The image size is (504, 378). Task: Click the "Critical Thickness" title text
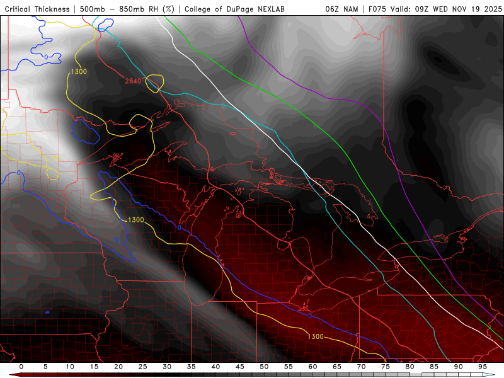tap(37, 9)
